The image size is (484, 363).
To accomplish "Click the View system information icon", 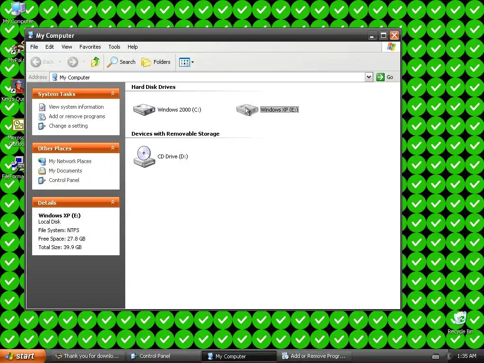I will (42, 107).
